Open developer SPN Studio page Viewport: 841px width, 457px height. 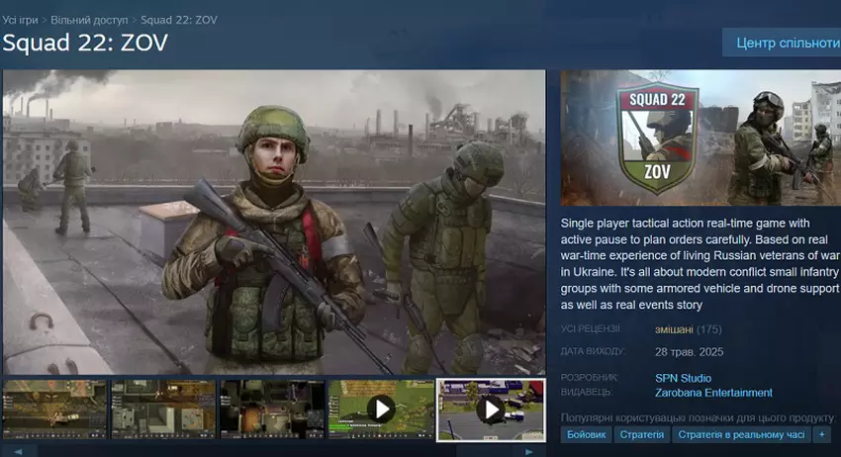(683, 378)
